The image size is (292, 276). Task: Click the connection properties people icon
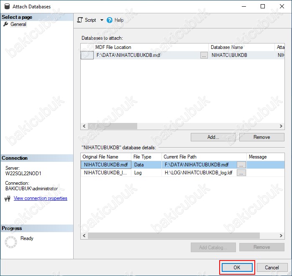point(8,199)
